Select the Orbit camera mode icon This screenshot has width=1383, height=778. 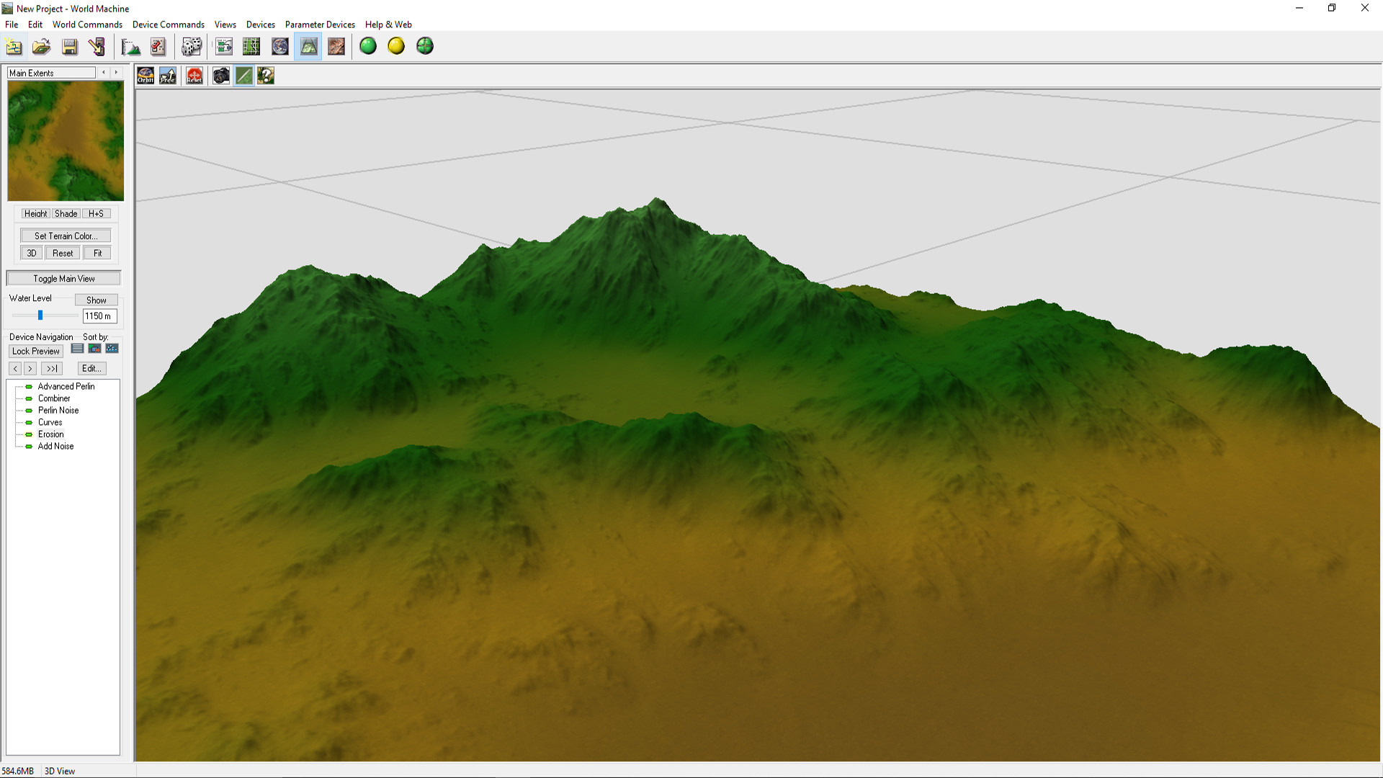click(145, 75)
